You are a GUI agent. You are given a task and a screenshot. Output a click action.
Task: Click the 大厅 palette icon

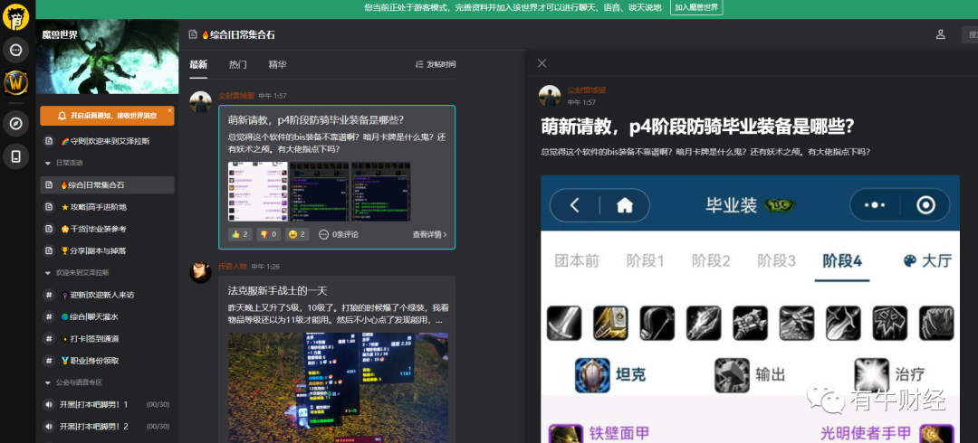click(910, 260)
